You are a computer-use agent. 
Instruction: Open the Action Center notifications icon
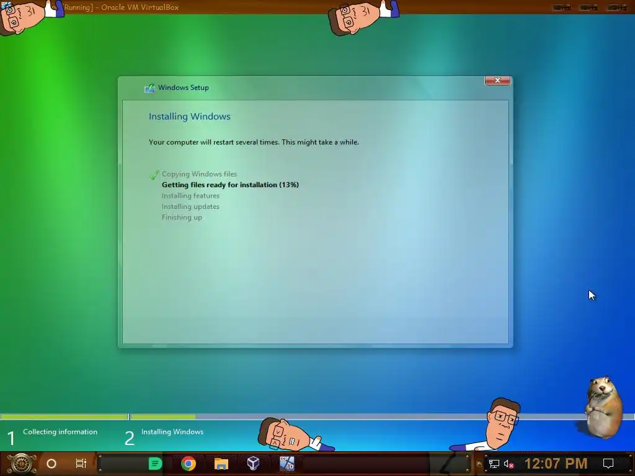pos(608,464)
